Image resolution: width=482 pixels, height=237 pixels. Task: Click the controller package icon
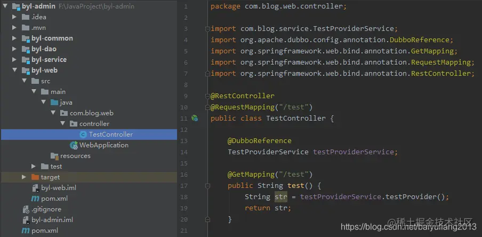[74, 124]
